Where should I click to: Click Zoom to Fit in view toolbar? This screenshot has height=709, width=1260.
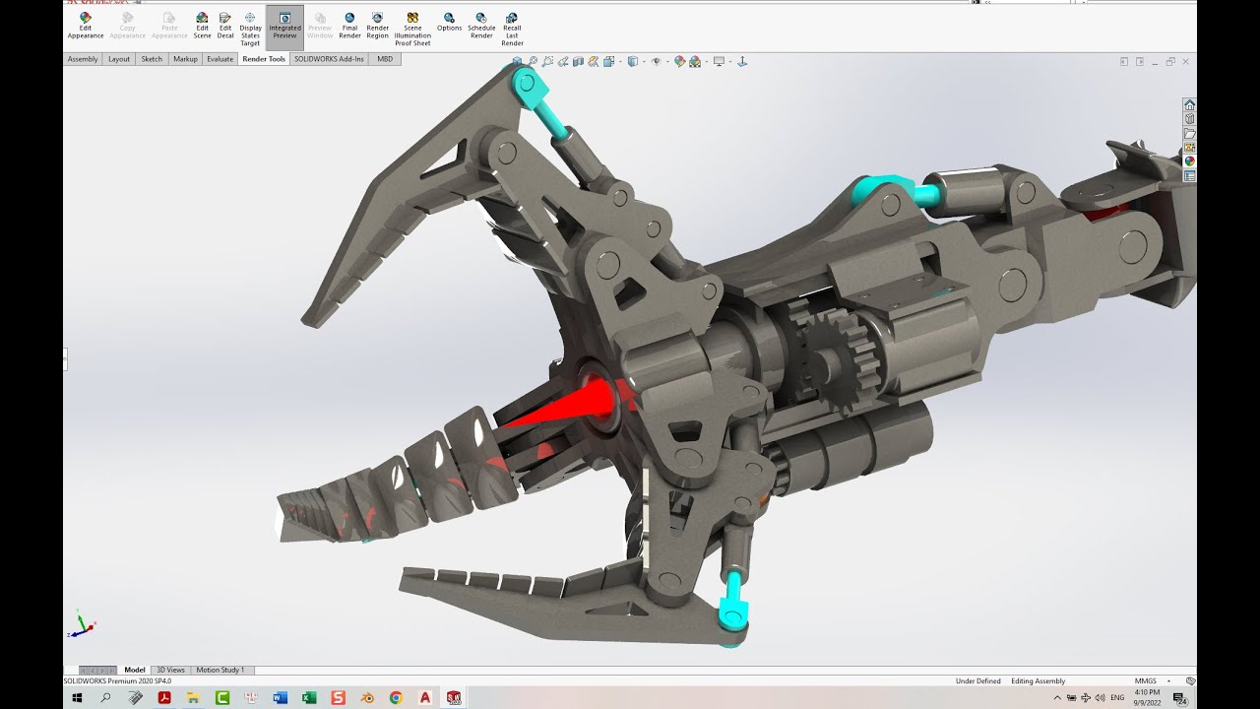tap(532, 61)
